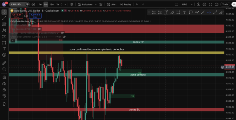Image resolution: width=236 pixels, height=120 pixels.
Task: Open the geometric shapes tool in left sidebar
Action: pyautogui.click(x=4, y=43)
